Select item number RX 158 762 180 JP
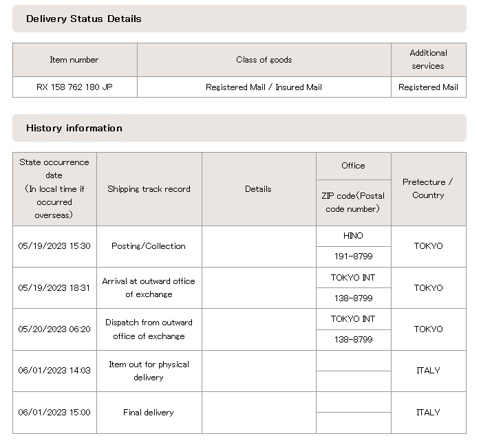 (74, 87)
